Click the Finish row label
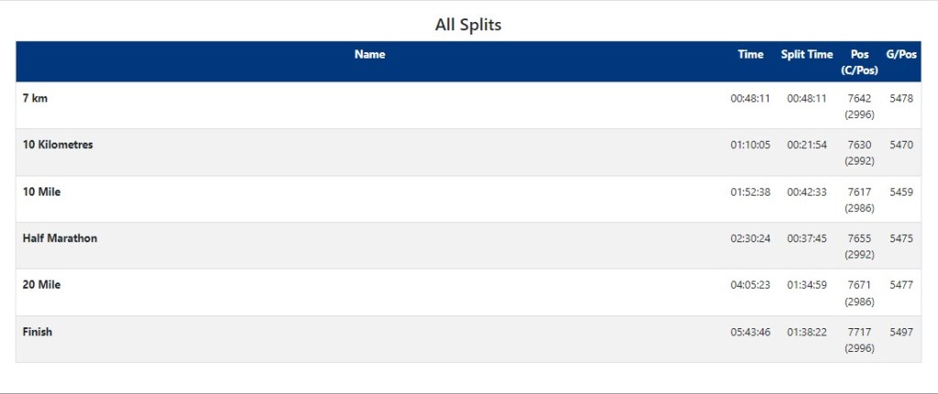 pyautogui.click(x=38, y=332)
